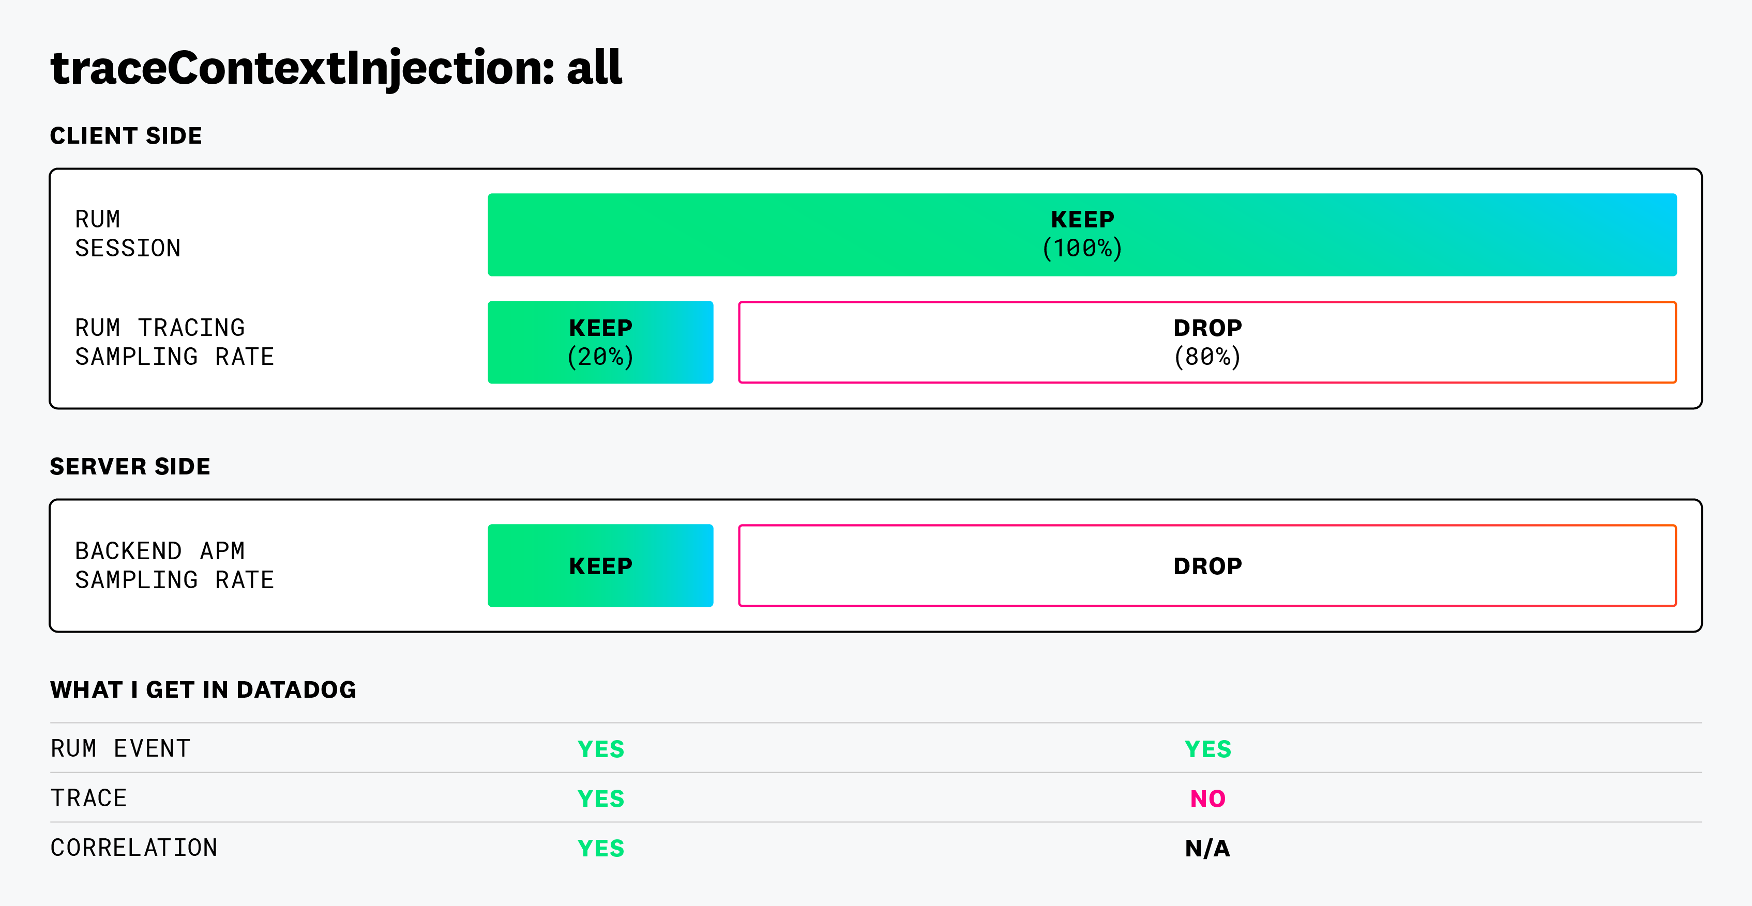The height and width of the screenshot is (906, 1752).
Task: Click the BACKEND APM SAMPLING RATE label
Action: coord(174,565)
